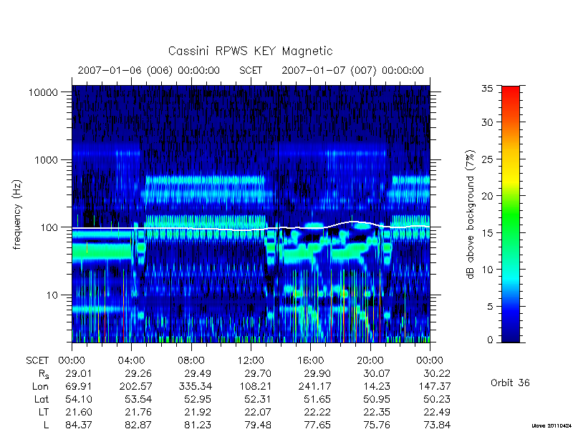Click the Lat value '50.23'

(437, 400)
